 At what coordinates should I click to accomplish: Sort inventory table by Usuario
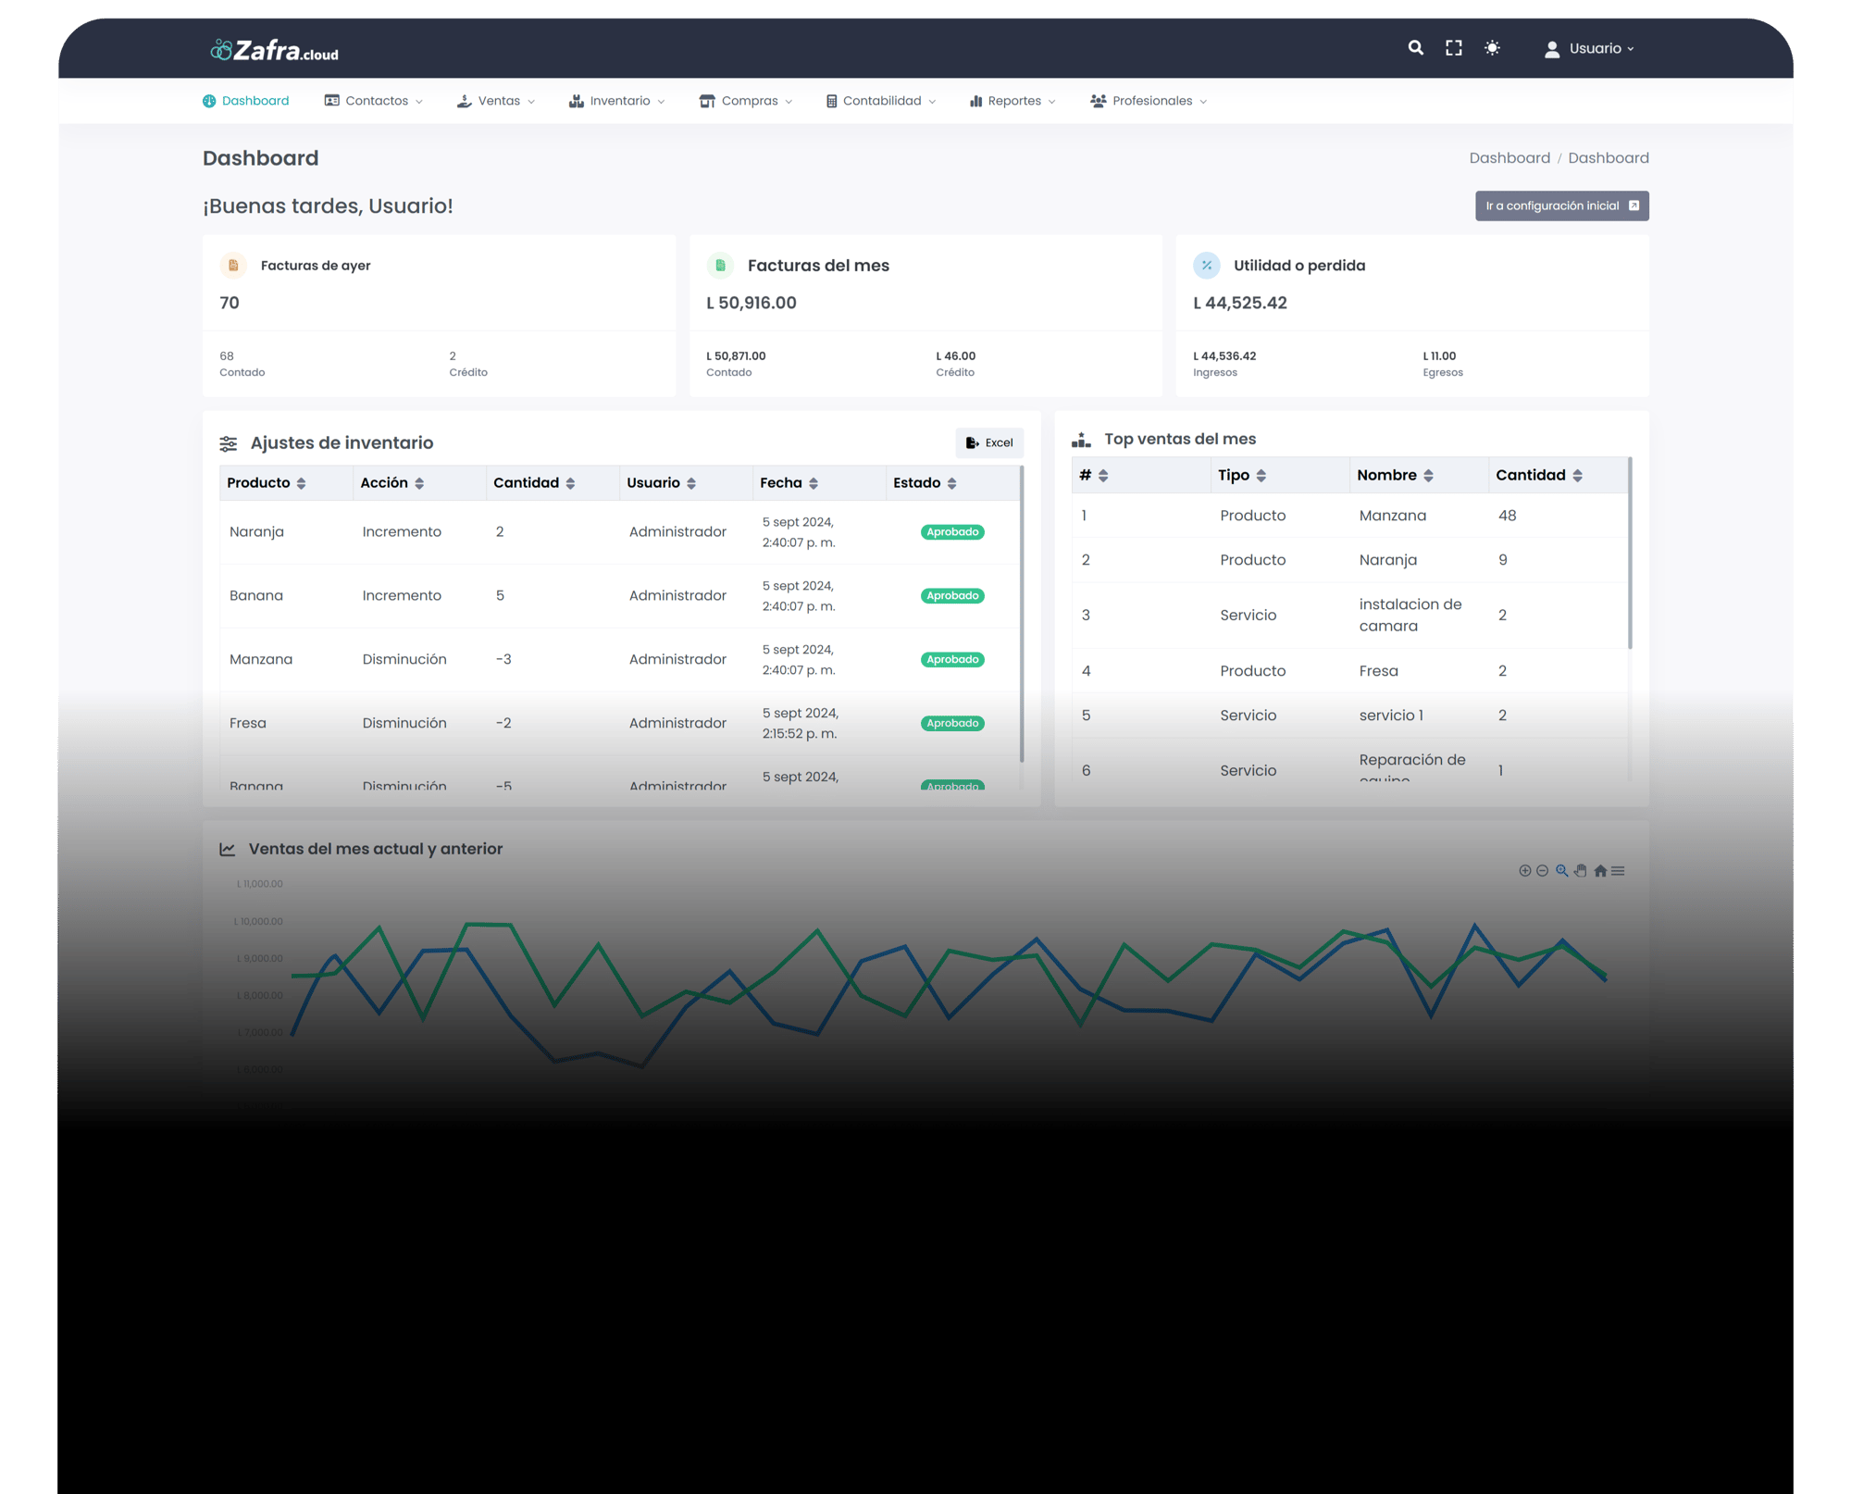[x=691, y=483]
